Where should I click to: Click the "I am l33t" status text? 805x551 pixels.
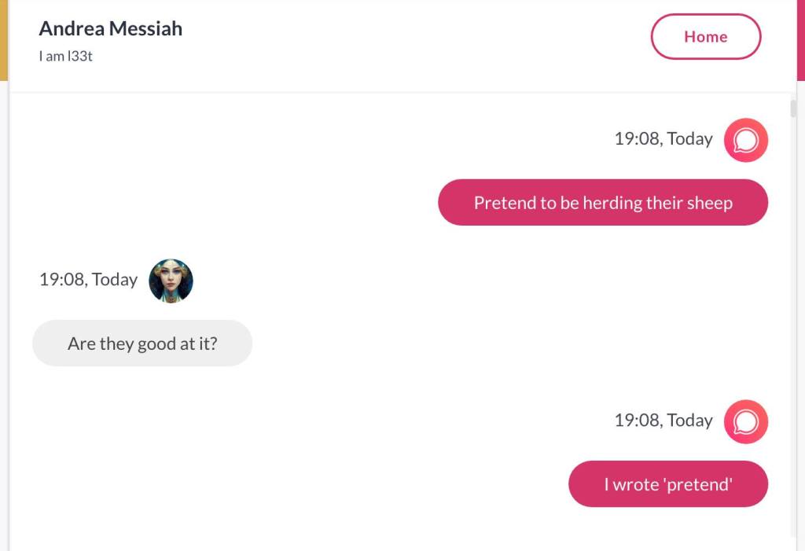[66, 57]
